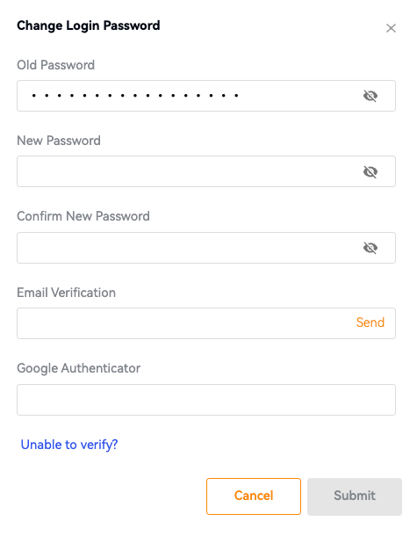Open the 'Unable to verify?' link
This screenshot has width=417, height=536.
coord(69,445)
